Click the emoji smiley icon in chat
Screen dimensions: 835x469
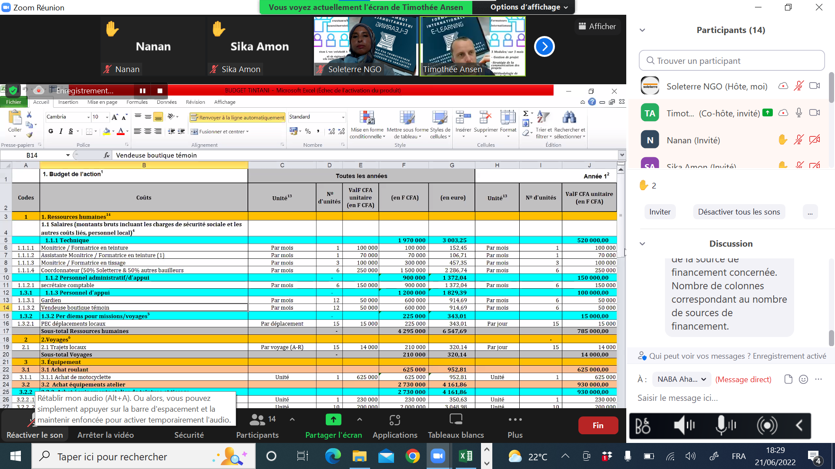point(803,379)
